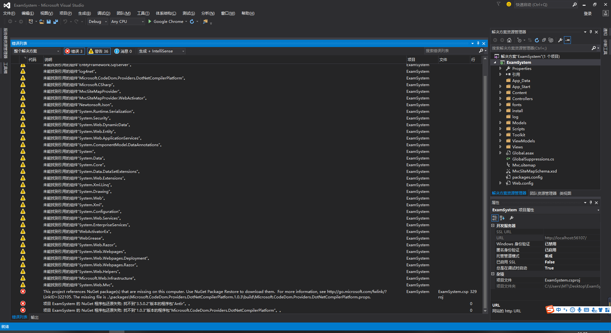Click the Collapse All icon in Solution Explorer
This screenshot has height=333, width=611.
click(x=544, y=40)
